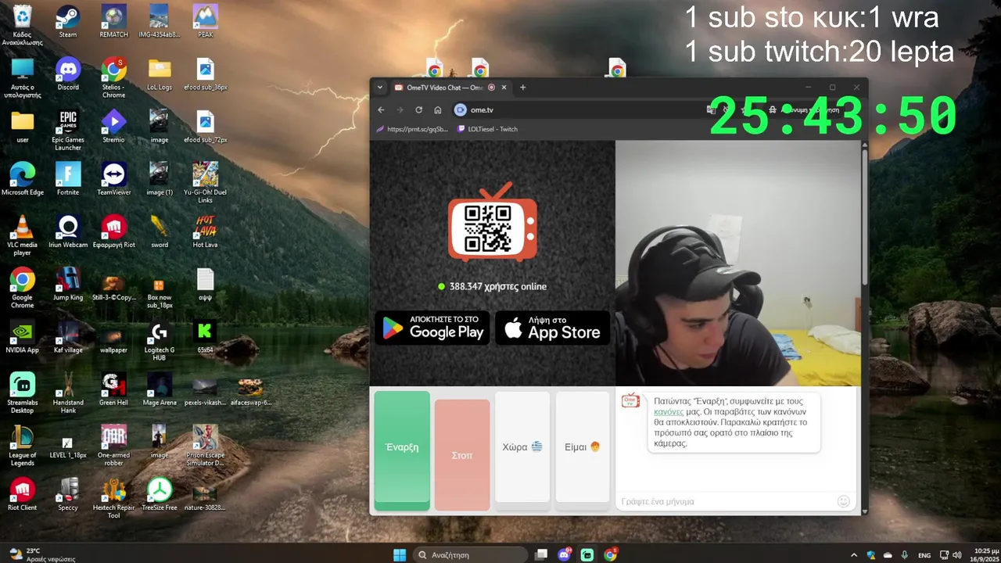The image size is (1001, 563).
Task: Follow the κανόνες rules link
Action: coord(669,411)
